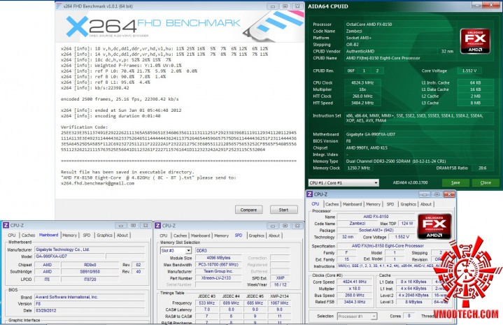This screenshot has height=325, width=503.
Task: Select Memory tab in middle CPU-Z SPD window
Action: (x=221, y=236)
